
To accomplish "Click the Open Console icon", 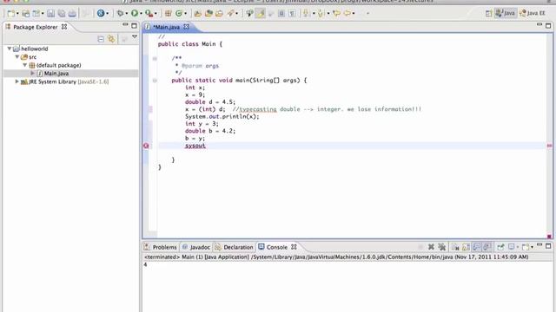I will click(526, 247).
